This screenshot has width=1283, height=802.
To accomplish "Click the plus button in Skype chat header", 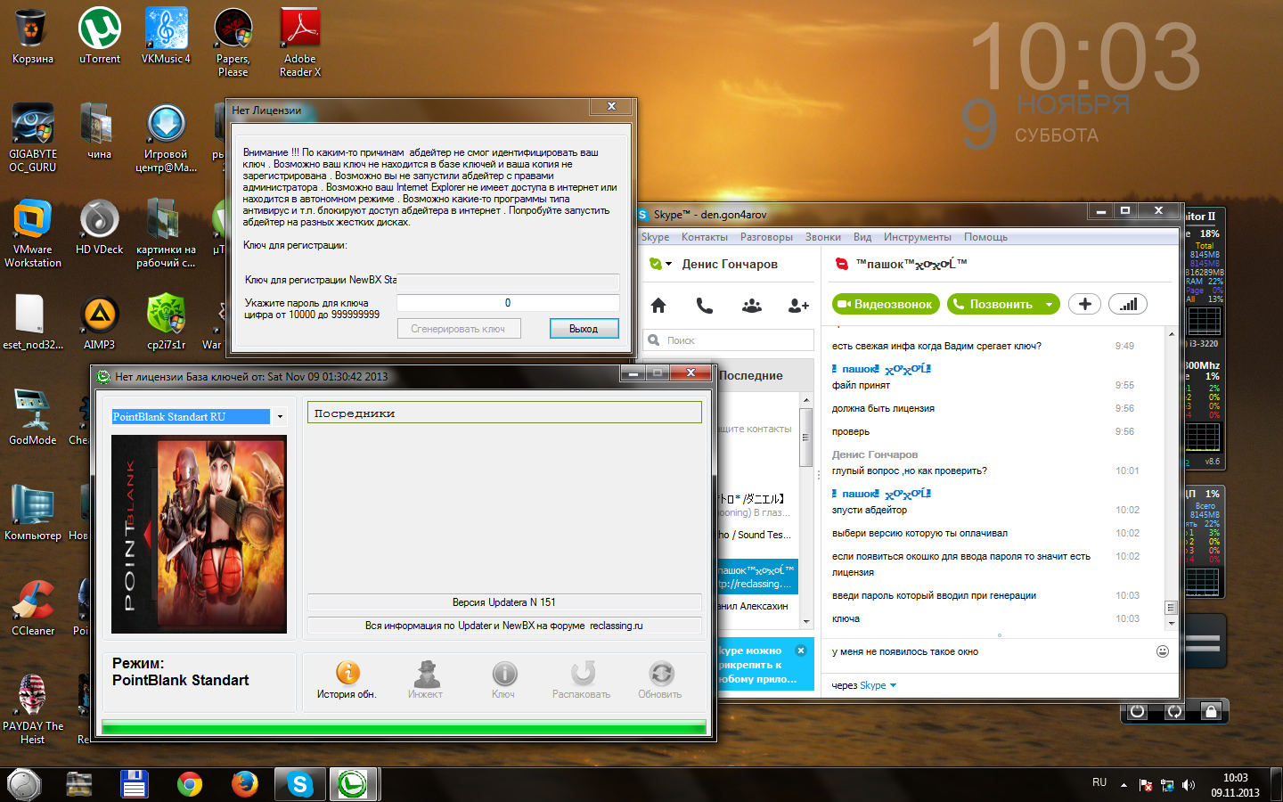I will point(1084,304).
